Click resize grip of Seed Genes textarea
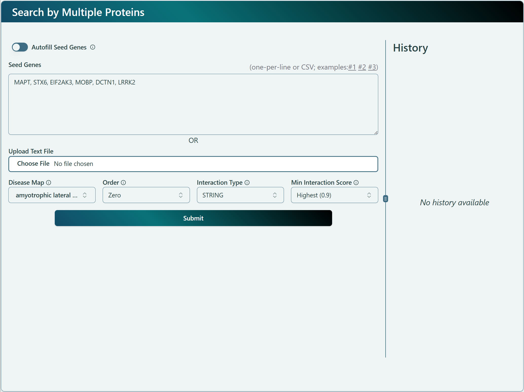Image resolution: width=524 pixels, height=392 pixels. click(376, 133)
